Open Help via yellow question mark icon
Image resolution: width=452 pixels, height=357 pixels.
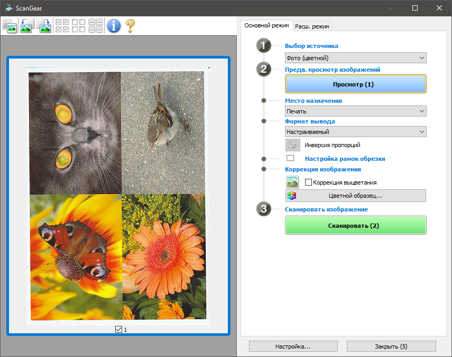coord(130,26)
